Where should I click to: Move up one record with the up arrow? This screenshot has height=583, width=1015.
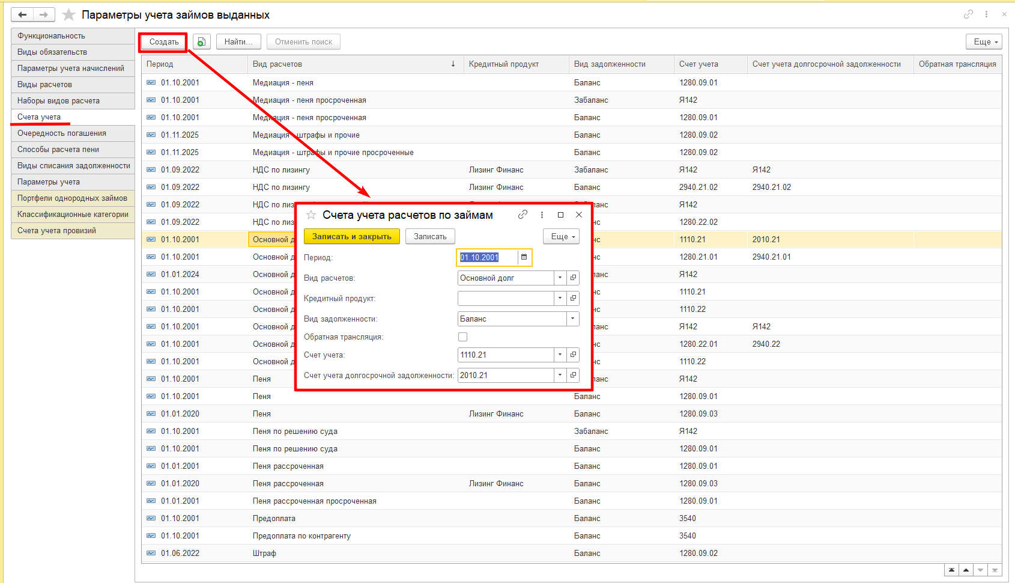point(966,570)
